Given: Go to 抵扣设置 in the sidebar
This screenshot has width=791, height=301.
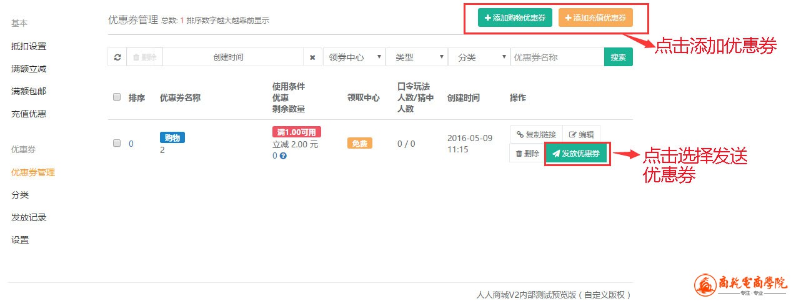Looking at the screenshot, I should point(29,46).
